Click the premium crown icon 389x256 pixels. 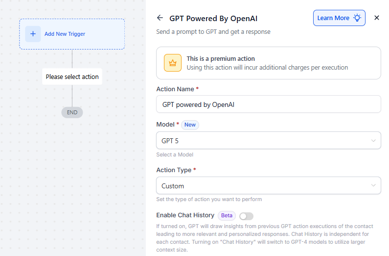click(x=172, y=63)
